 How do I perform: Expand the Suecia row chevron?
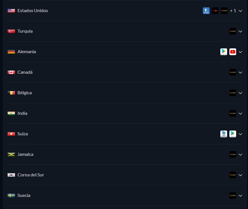[x=240, y=196]
